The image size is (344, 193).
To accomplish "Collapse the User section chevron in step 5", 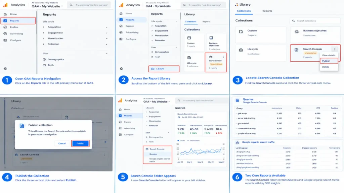I will pos(169,133).
